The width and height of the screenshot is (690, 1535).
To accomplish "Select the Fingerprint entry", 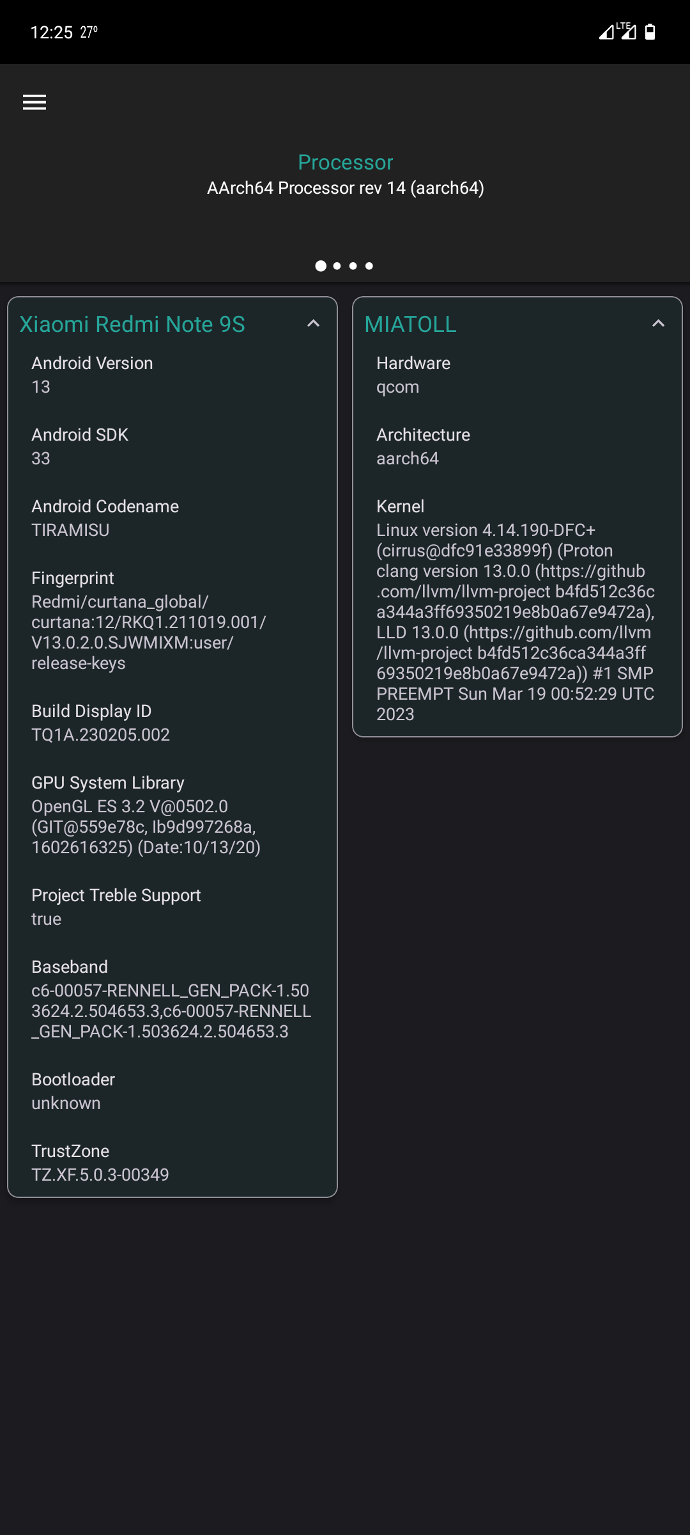I will (x=148, y=620).
